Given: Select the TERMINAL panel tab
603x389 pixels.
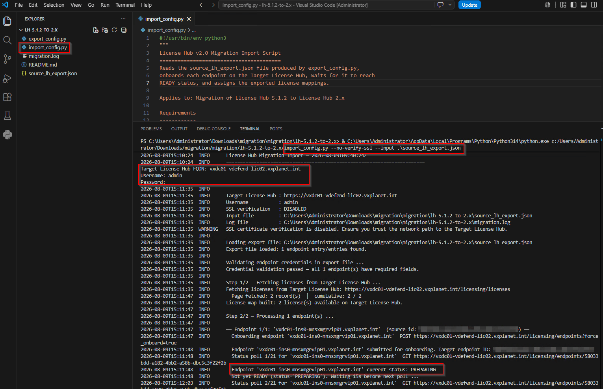Looking at the screenshot, I should [x=250, y=129].
